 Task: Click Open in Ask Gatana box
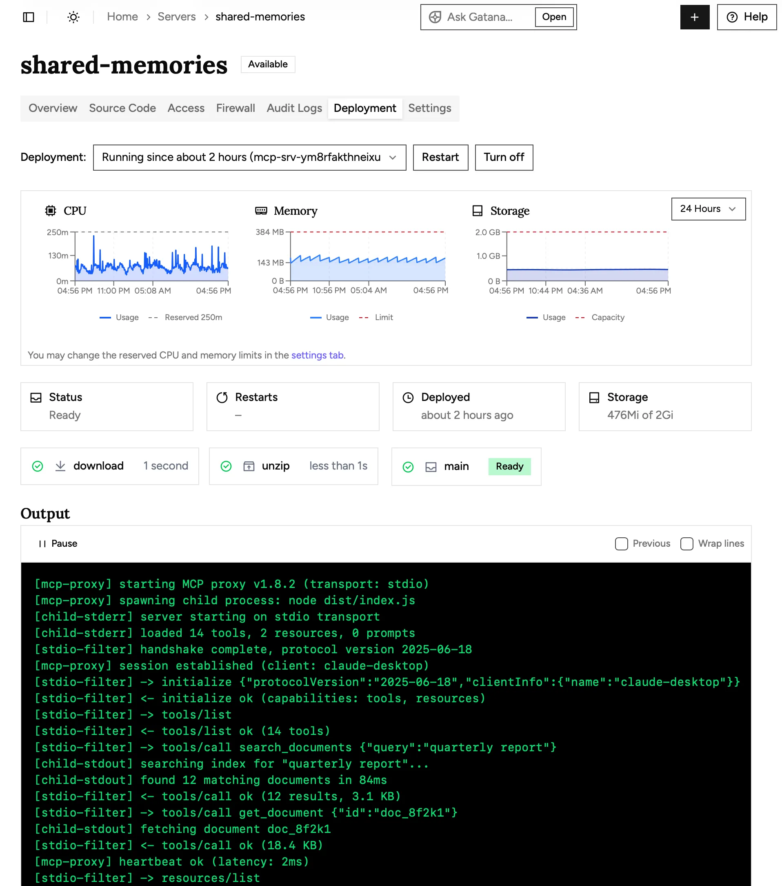pos(554,17)
